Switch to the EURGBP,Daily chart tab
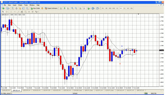 [78, 90]
